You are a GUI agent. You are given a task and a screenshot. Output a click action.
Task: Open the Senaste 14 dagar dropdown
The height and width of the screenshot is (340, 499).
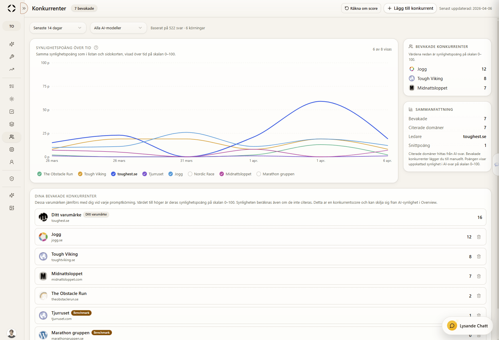tap(58, 28)
